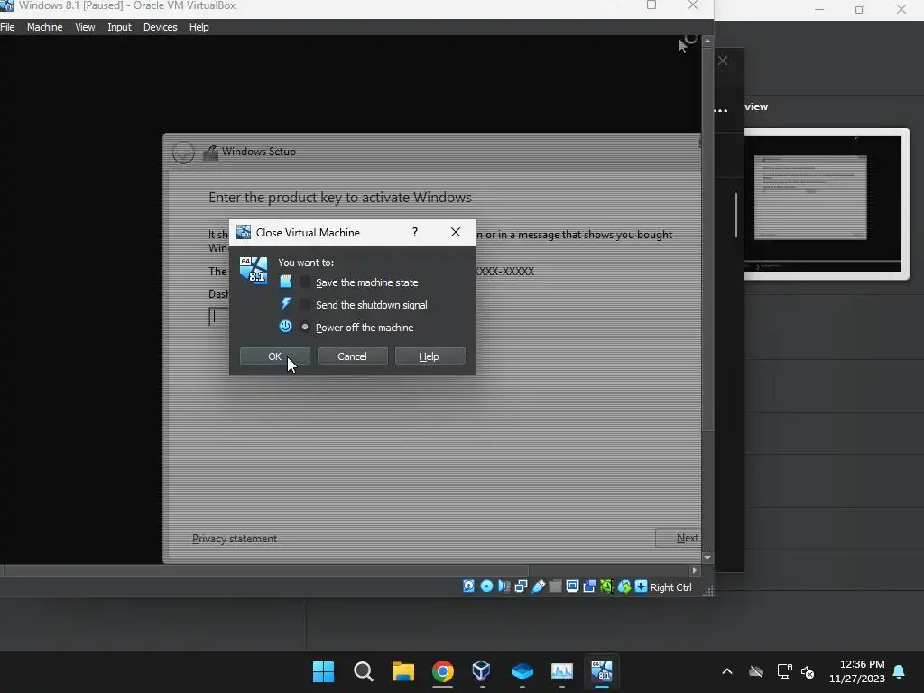Click the vertical scrollbar up arrow

707,41
